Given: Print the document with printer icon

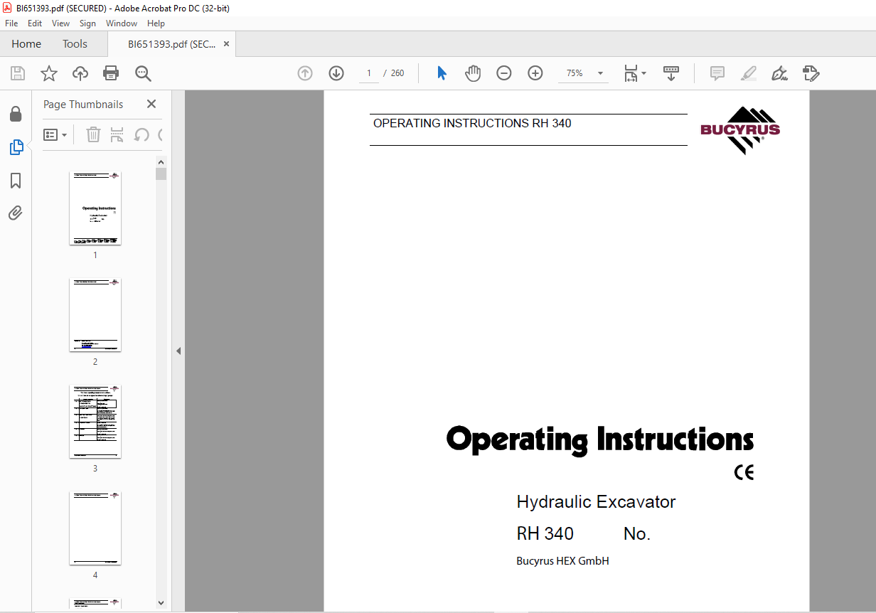Looking at the screenshot, I should pos(111,73).
